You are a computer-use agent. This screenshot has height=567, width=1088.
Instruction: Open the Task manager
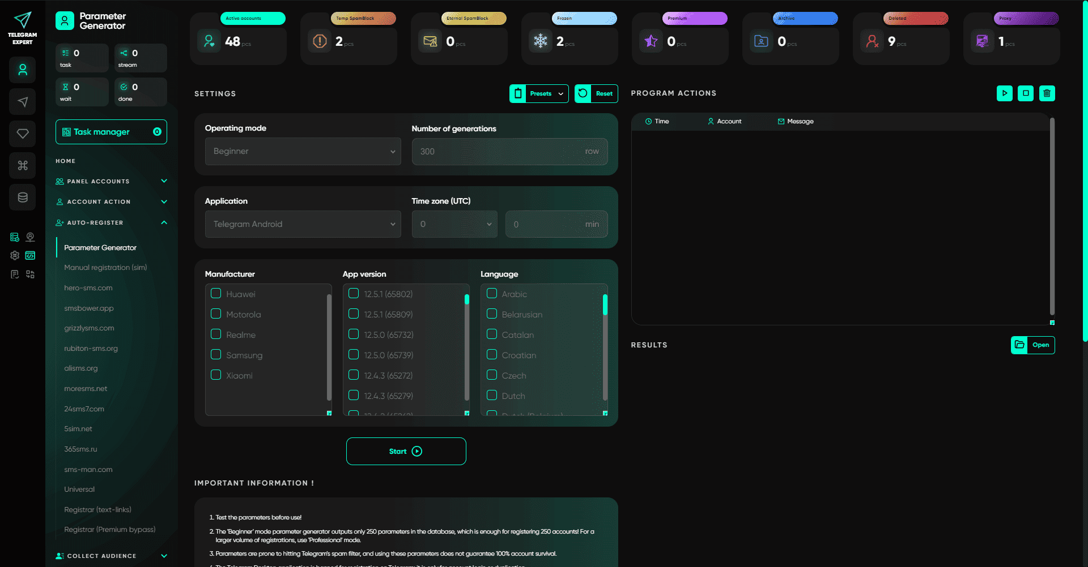tap(111, 132)
